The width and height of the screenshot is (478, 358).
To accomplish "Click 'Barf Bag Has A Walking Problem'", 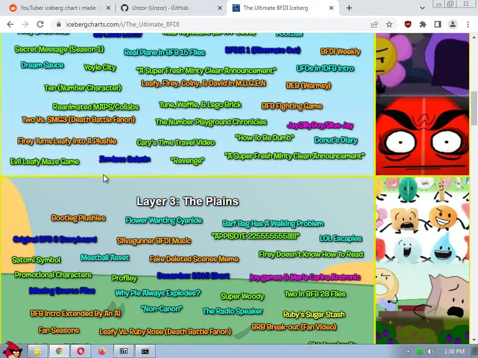I will [x=273, y=223].
